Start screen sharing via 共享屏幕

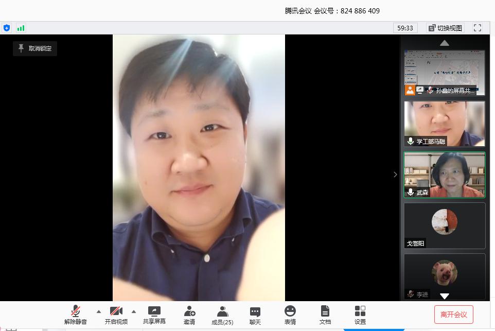[154, 315]
